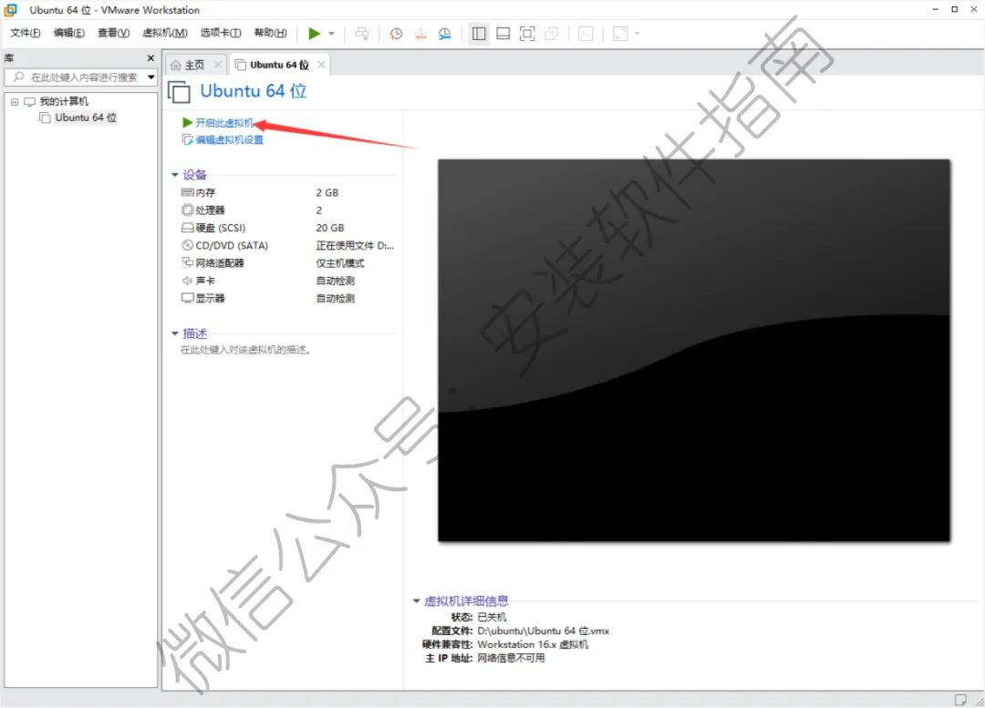Select the 处理器 device row
This screenshot has width=985, height=708.
[x=287, y=210]
